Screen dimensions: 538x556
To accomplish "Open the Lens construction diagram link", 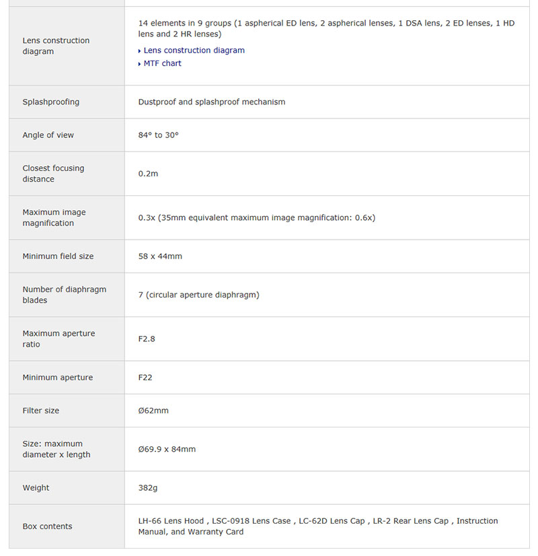I will point(194,50).
